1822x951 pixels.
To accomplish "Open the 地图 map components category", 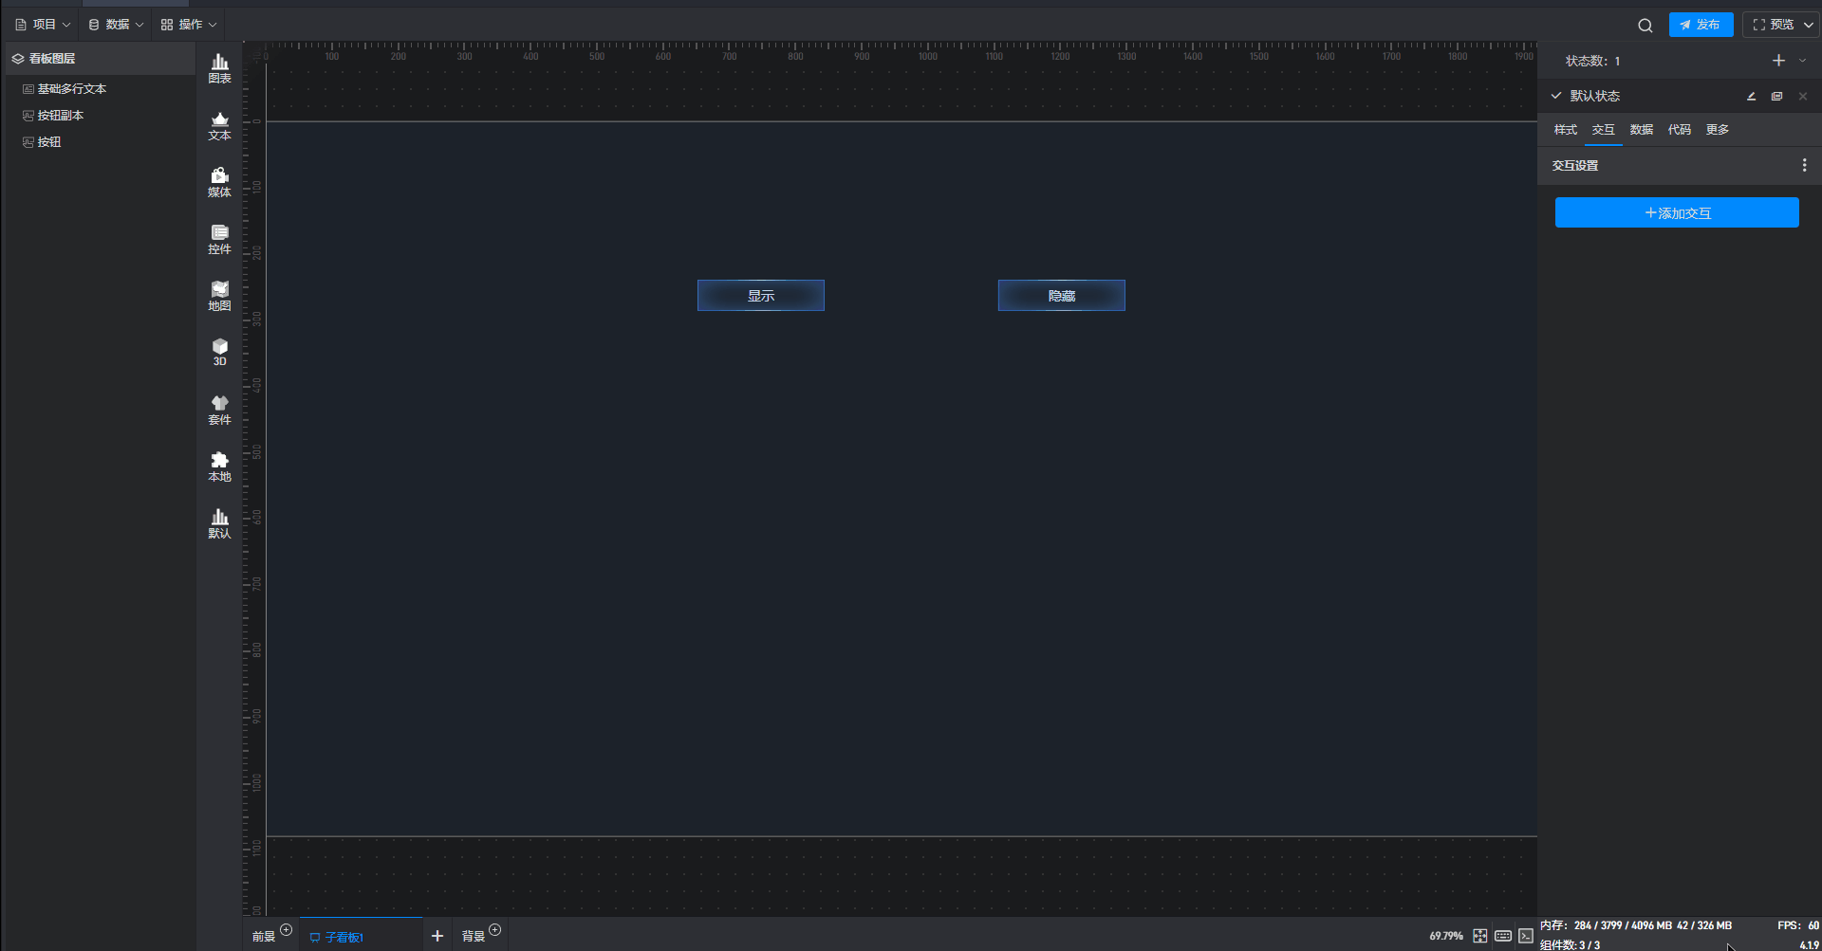I will point(219,296).
